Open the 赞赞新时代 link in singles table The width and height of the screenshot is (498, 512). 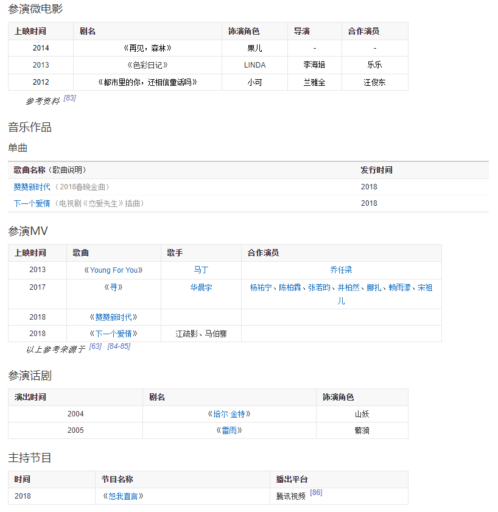[32, 187]
